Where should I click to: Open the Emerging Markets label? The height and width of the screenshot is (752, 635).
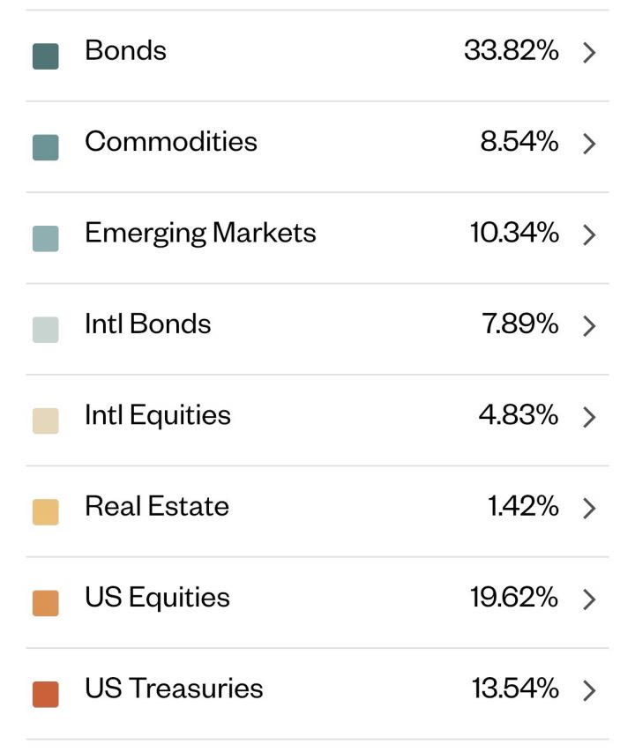coord(200,233)
